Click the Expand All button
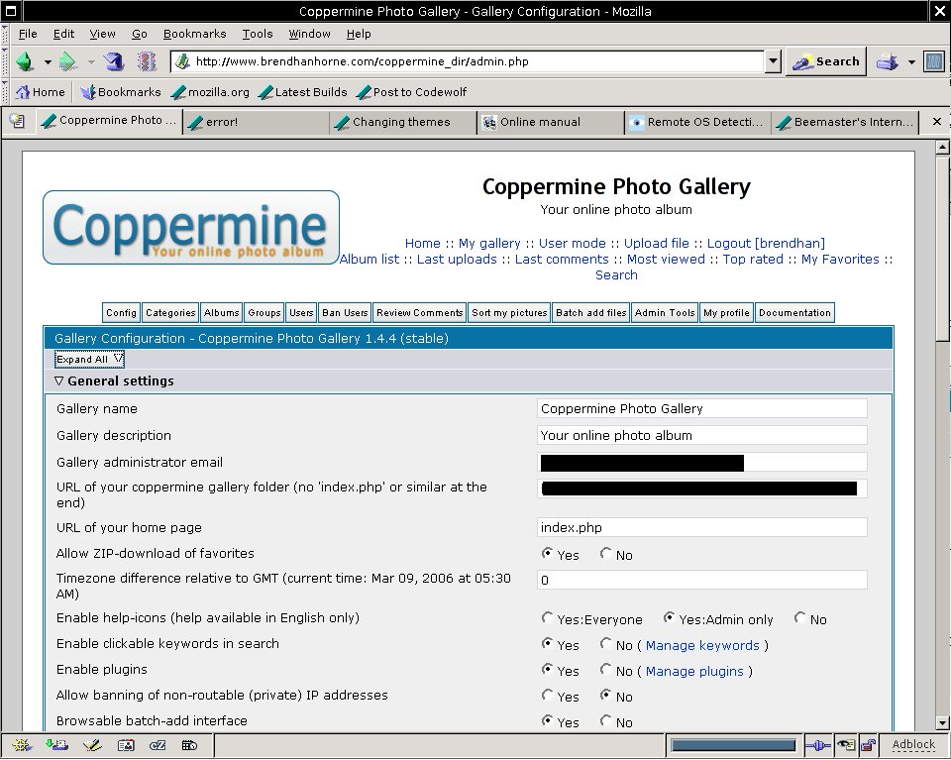951x760 pixels. tap(90, 359)
